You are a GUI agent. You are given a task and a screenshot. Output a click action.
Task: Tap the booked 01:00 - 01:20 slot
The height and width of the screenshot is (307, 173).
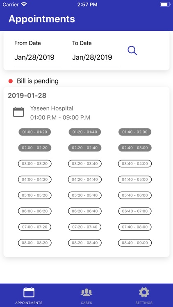pyautogui.click(x=35, y=132)
